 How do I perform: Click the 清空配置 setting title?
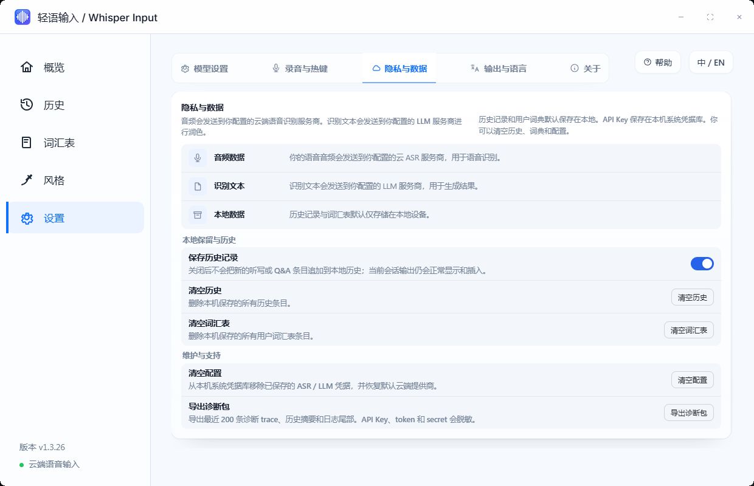pyautogui.click(x=205, y=373)
